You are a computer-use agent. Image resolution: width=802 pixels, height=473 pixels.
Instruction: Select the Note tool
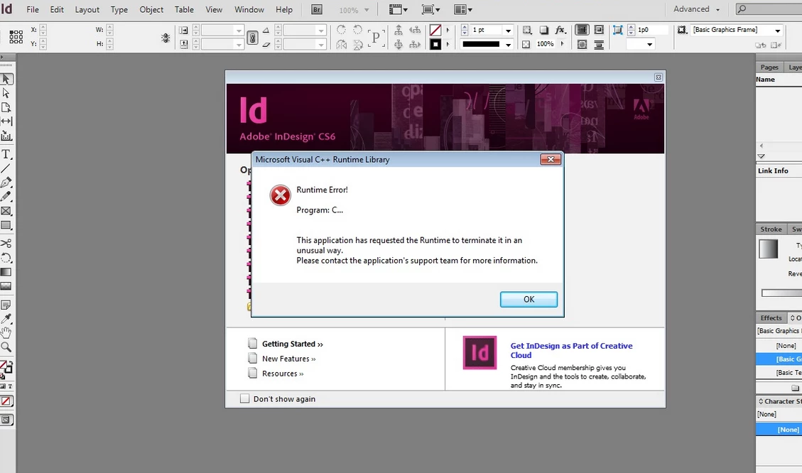(6, 305)
